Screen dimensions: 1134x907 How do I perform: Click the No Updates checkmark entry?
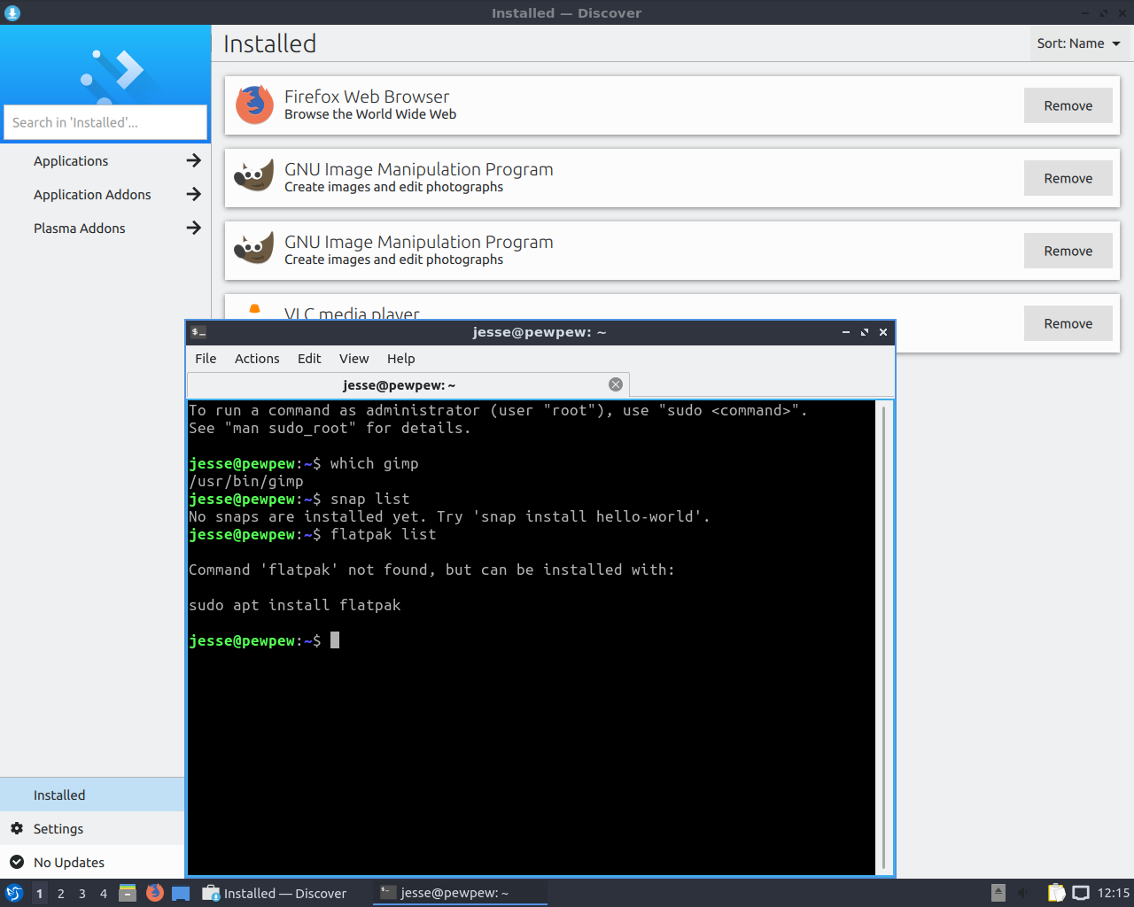[92, 863]
